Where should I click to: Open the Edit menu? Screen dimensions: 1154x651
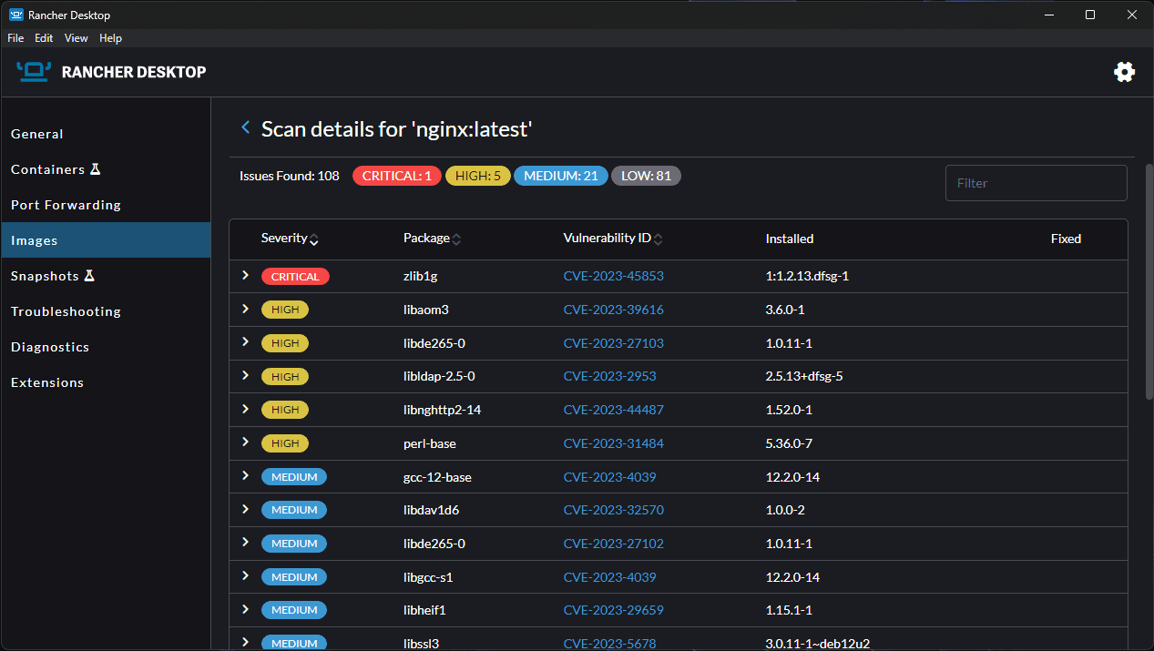coord(44,38)
